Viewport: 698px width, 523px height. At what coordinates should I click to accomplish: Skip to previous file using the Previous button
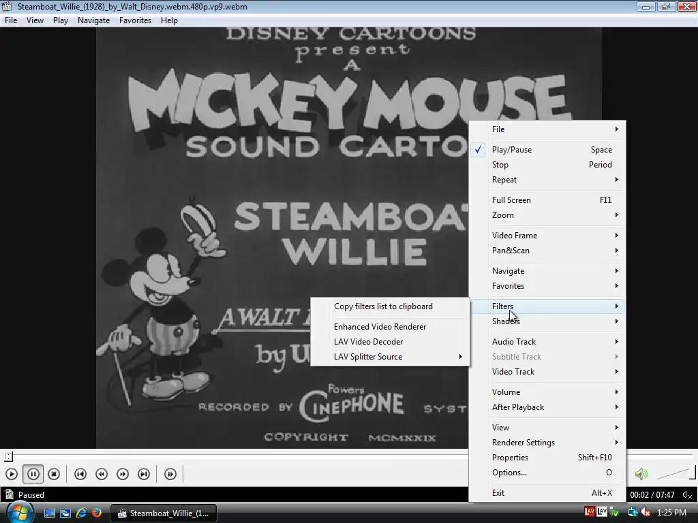tap(80, 474)
